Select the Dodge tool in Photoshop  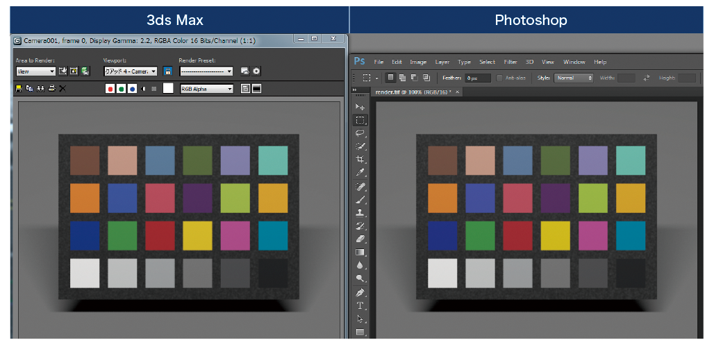click(x=360, y=278)
